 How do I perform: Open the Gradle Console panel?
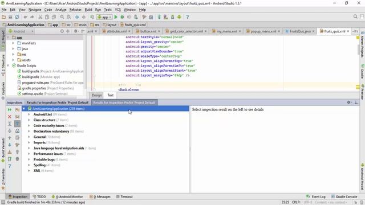pyautogui.click(x=344, y=196)
